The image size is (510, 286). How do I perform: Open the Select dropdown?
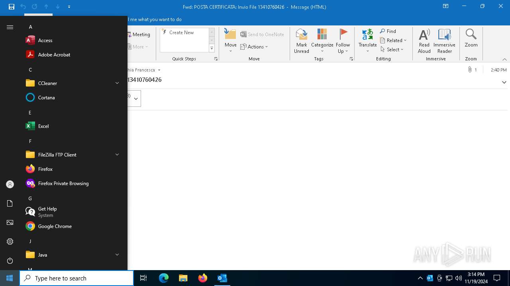click(392, 49)
